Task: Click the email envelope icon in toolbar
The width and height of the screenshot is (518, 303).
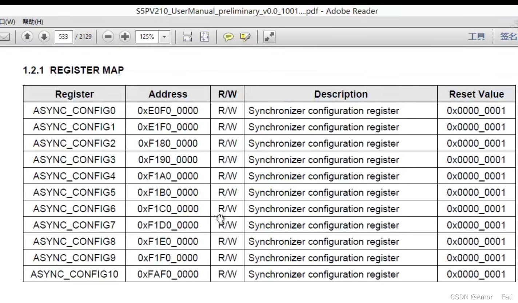Action: (x=4, y=37)
